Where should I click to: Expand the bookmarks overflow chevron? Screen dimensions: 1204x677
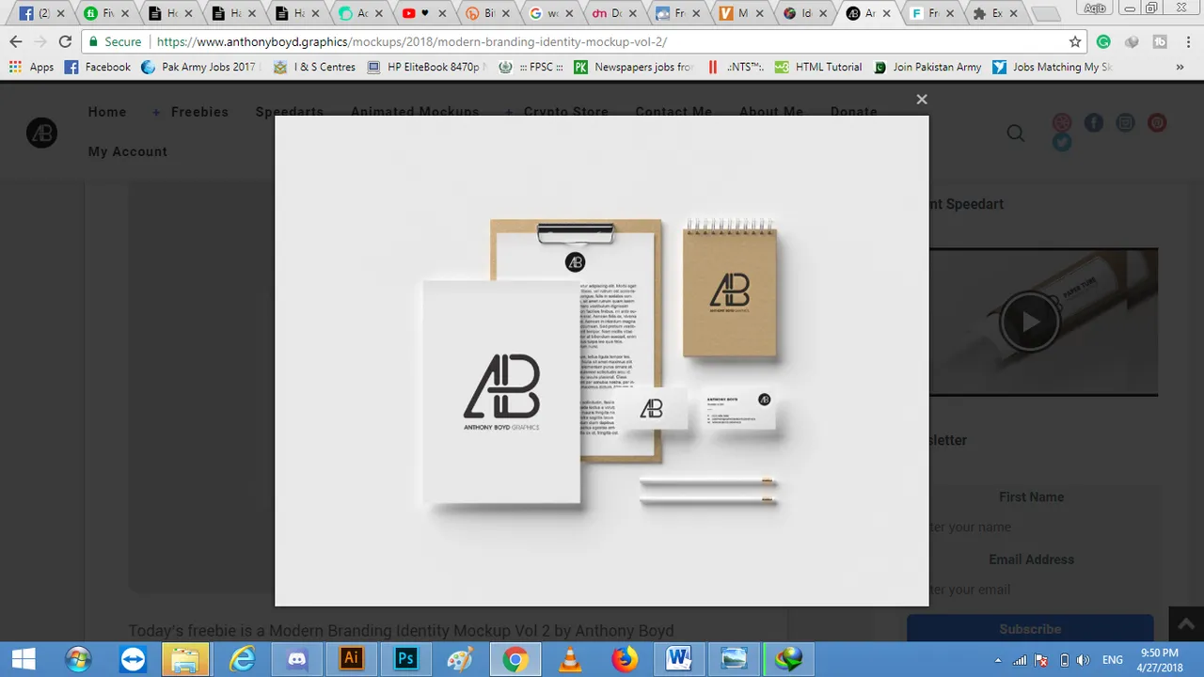click(1180, 67)
